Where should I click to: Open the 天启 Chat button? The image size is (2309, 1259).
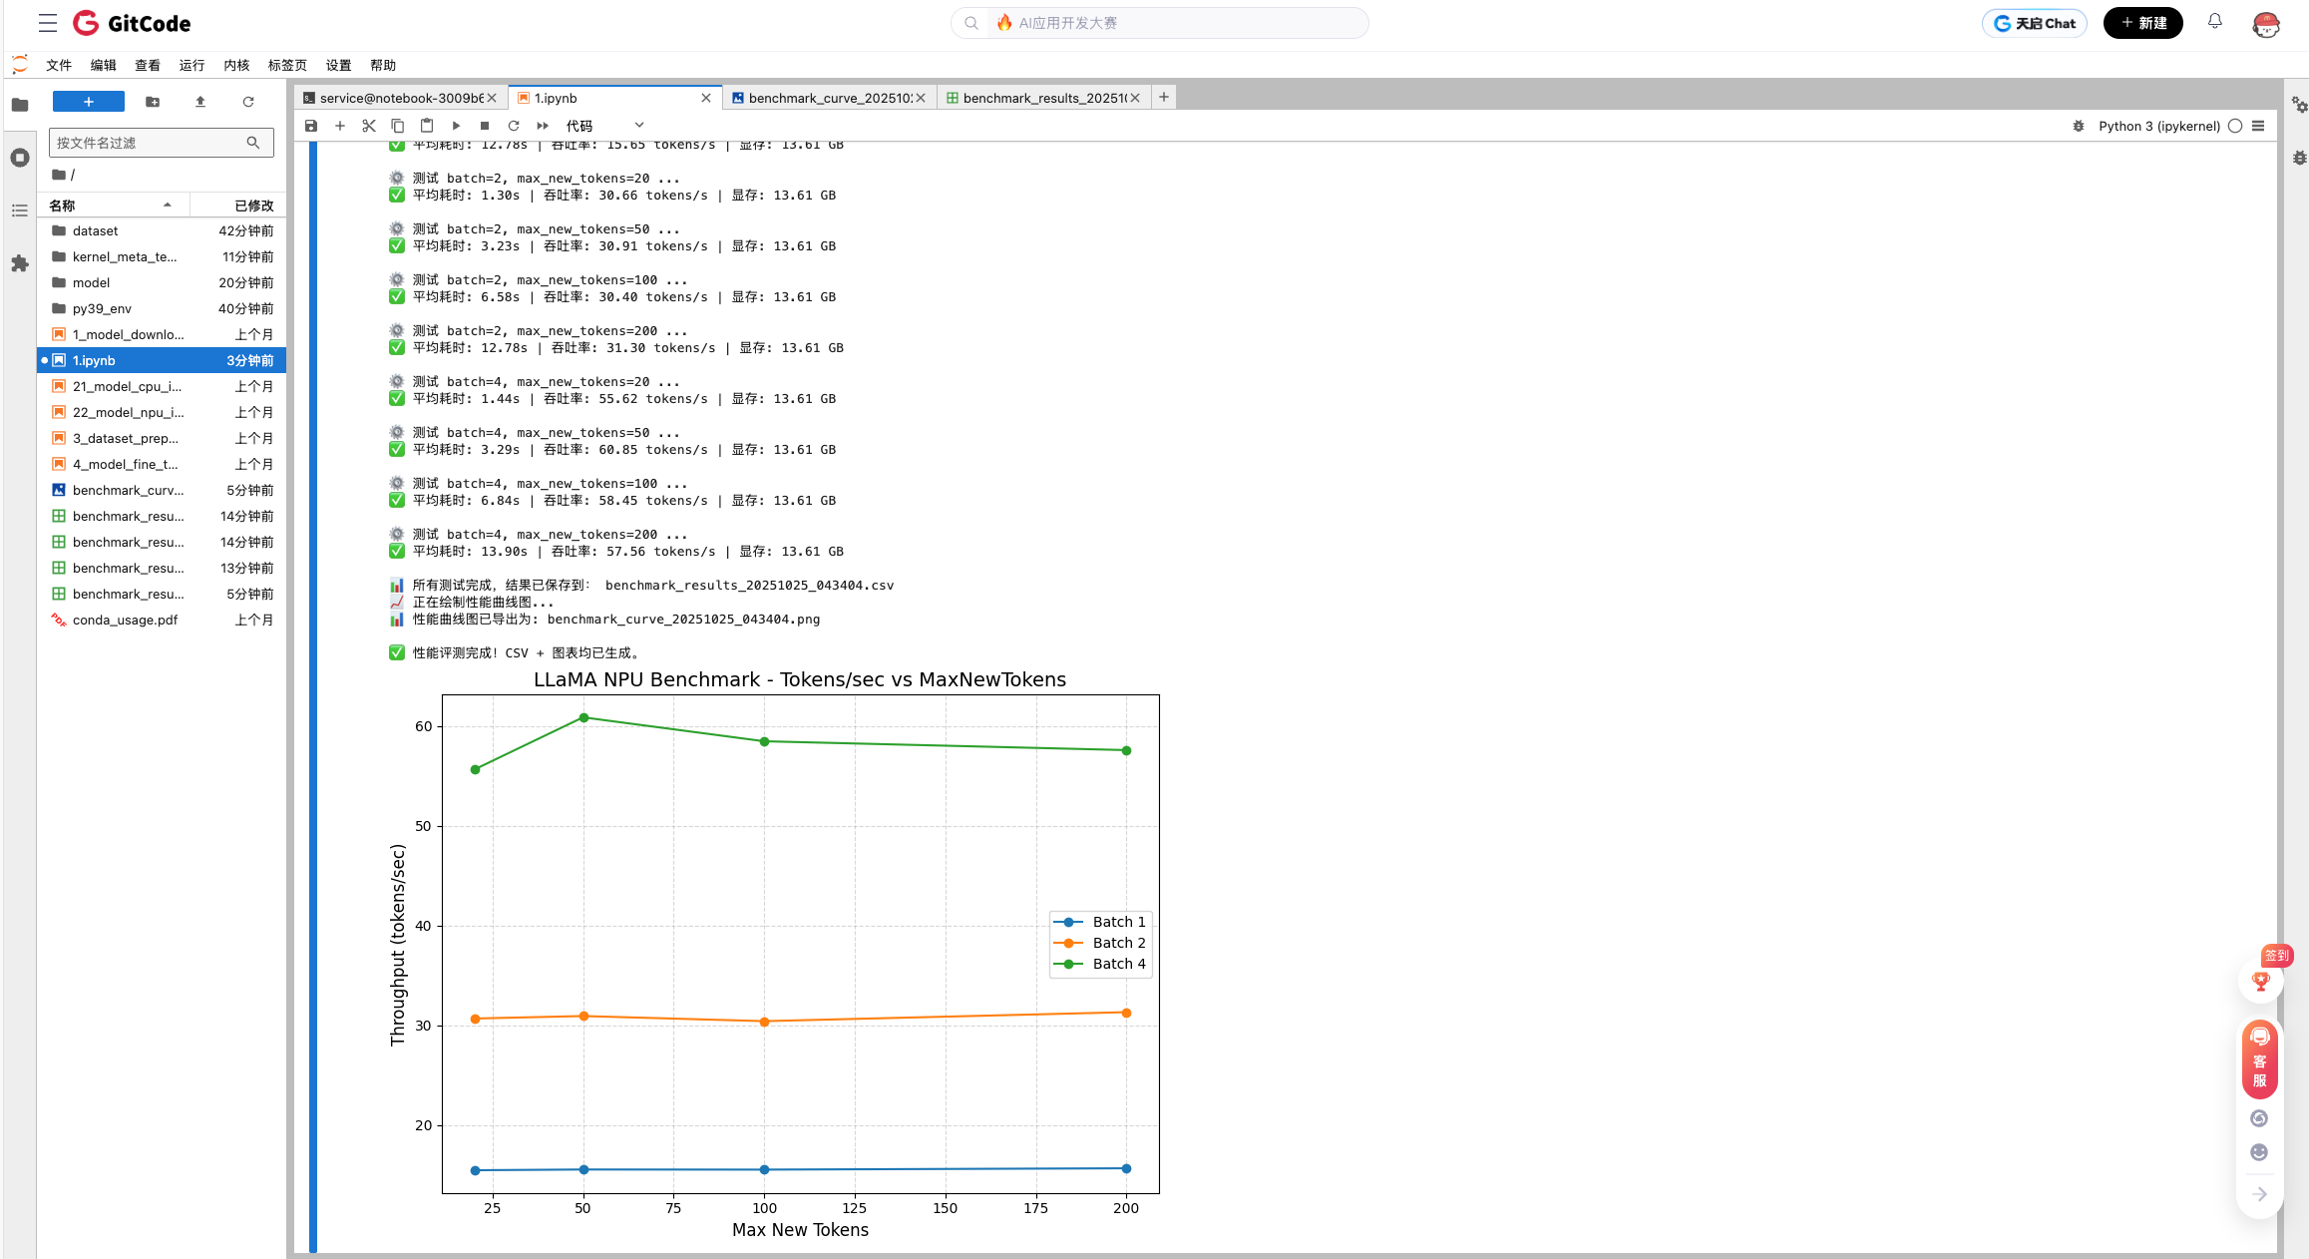pyautogui.click(x=2034, y=23)
